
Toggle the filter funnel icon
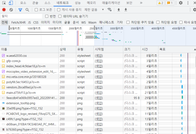20,10
